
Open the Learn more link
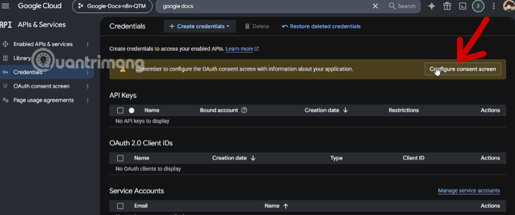click(242, 48)
